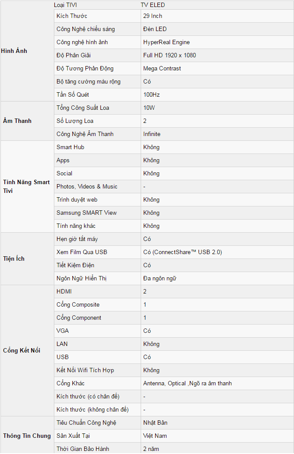Click the Cổng Kết Nối category cell
Viewport: 294px width, 454px height.
(27, 351)
